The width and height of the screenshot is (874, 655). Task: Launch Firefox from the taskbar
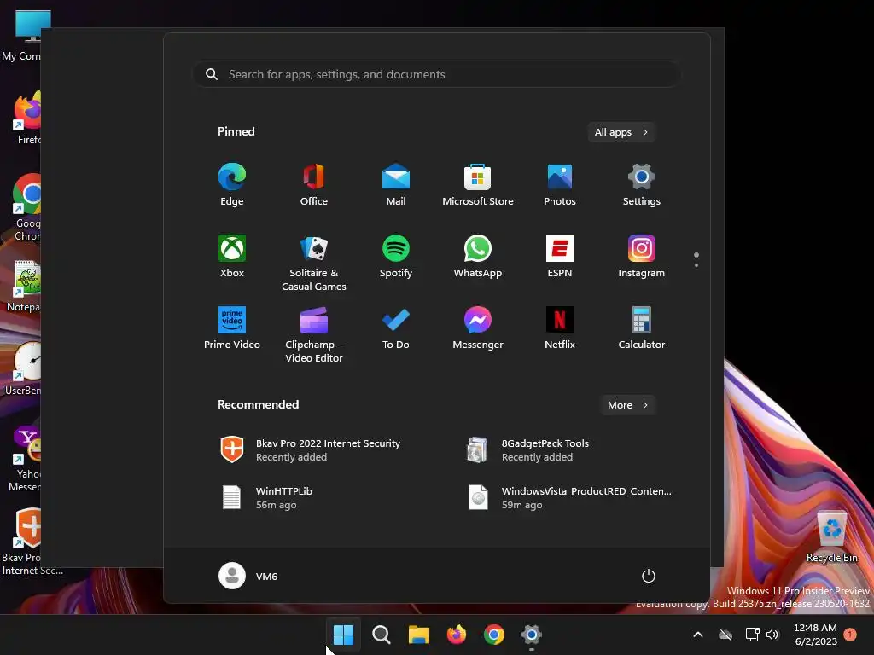(x=457, y=635)
